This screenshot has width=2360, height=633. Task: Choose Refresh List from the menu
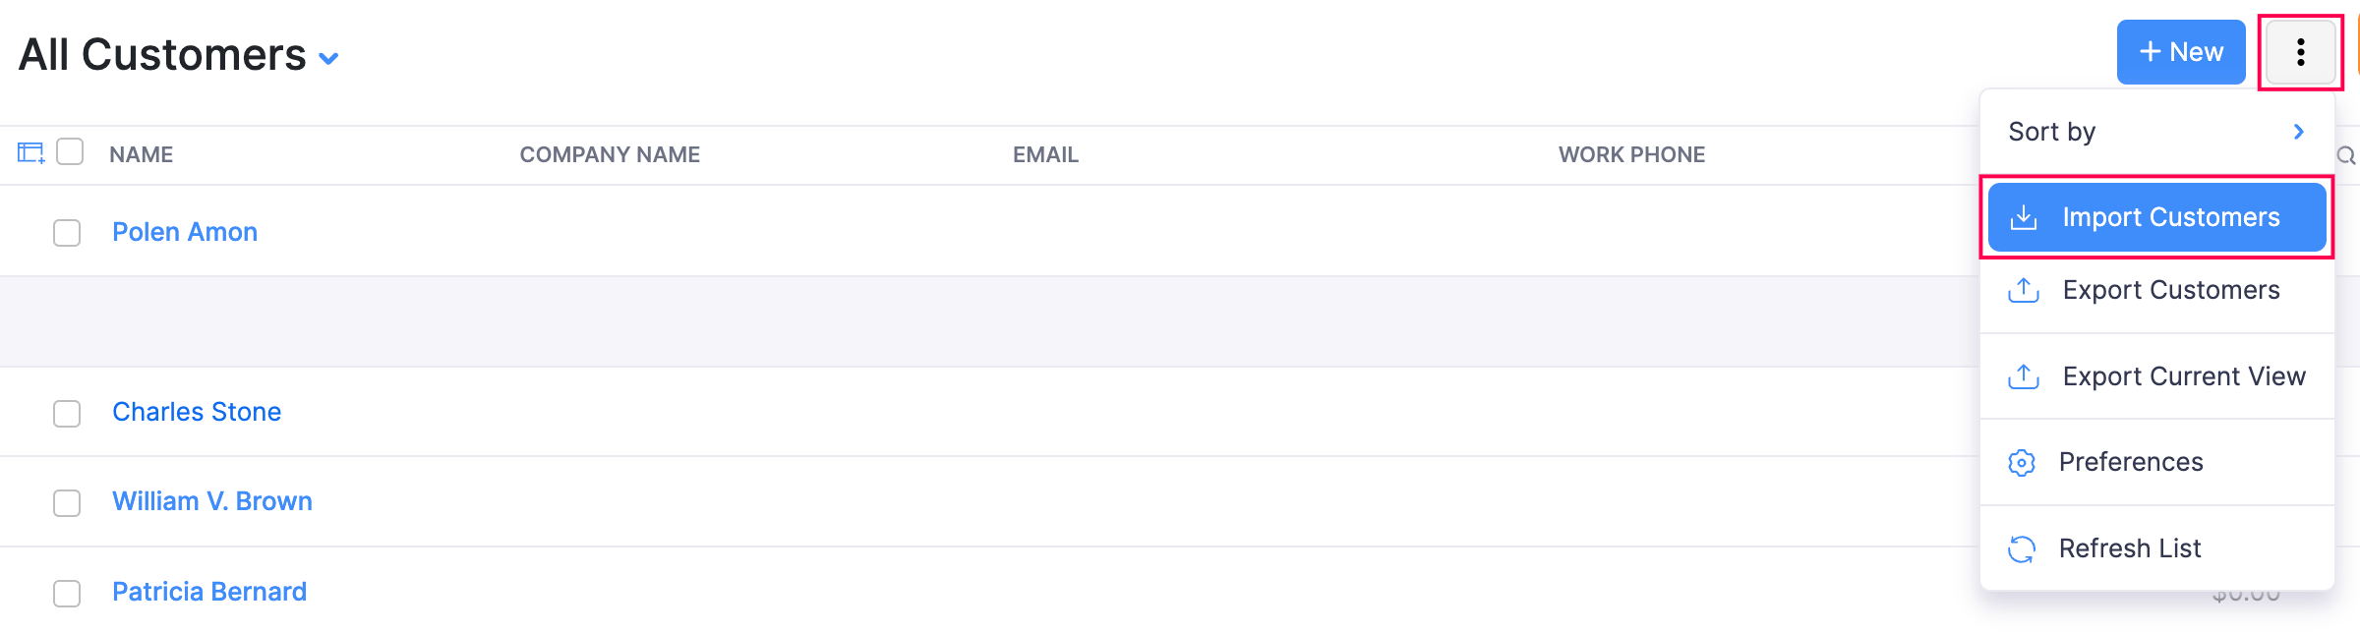(2130, 547)
